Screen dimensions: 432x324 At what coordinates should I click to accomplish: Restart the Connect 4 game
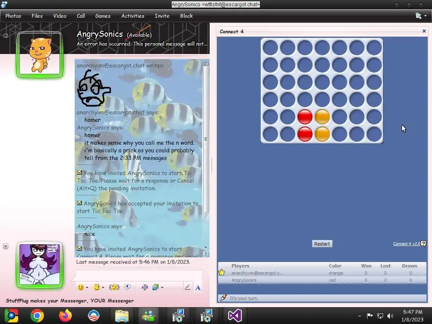pos(322,244)
